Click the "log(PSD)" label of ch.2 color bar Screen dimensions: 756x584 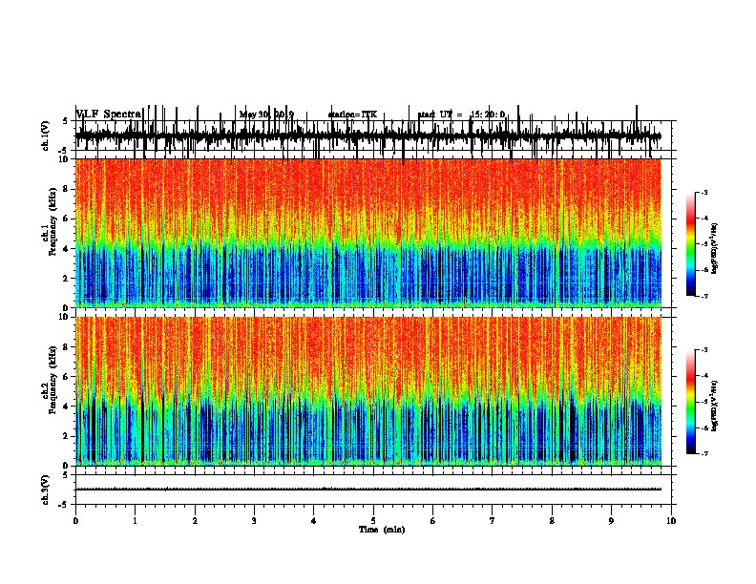(715, 406)
